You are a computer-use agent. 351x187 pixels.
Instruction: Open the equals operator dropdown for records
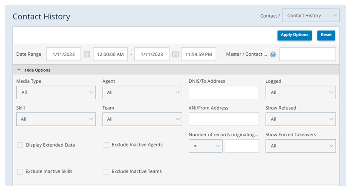[x=205, y=146]
